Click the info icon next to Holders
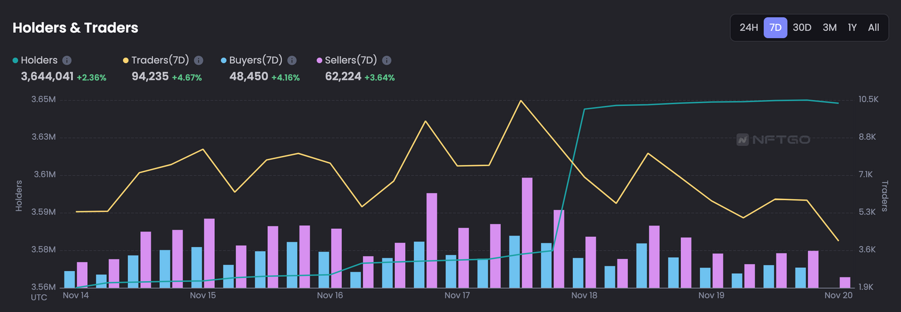901x312 pixels. click(x=67, y=60)
